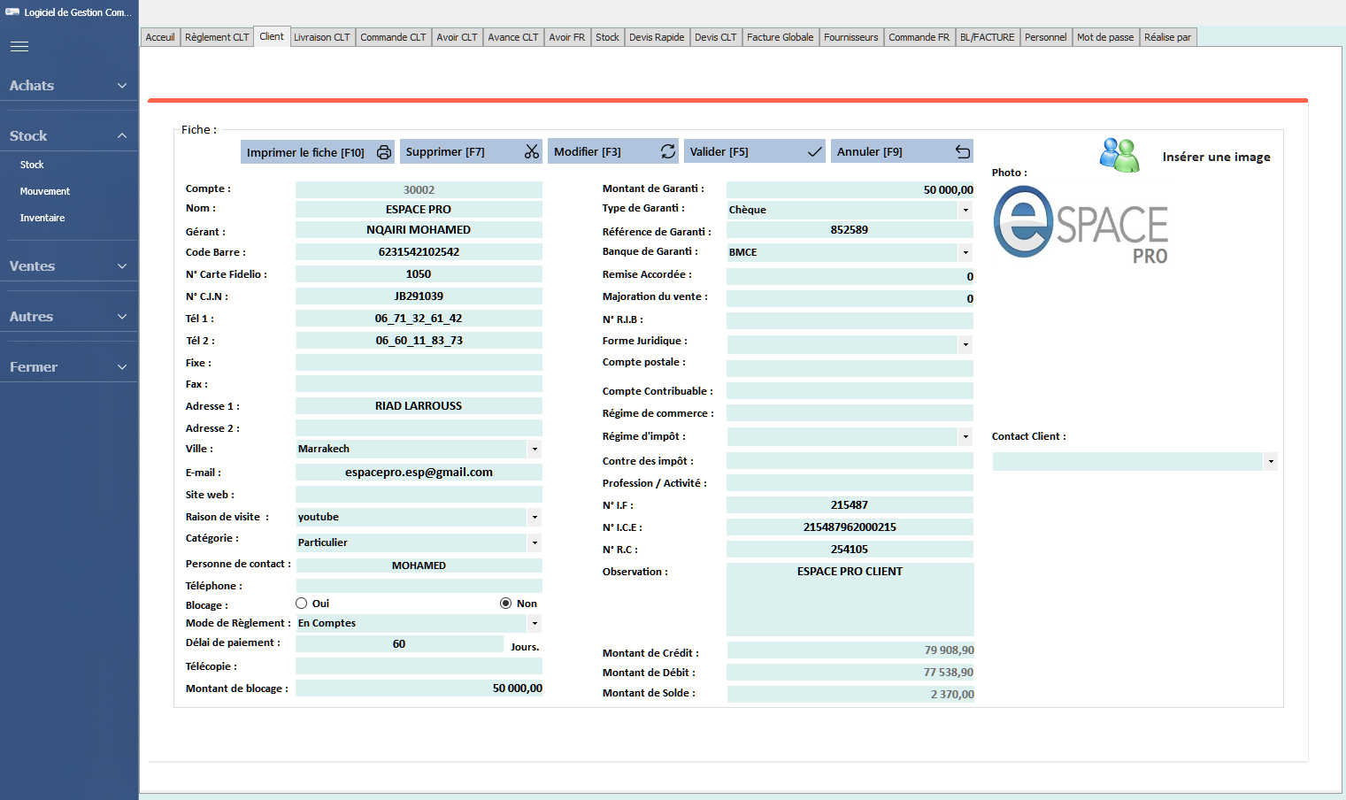Open the Raison de visite dropdown

pos(535,518)
